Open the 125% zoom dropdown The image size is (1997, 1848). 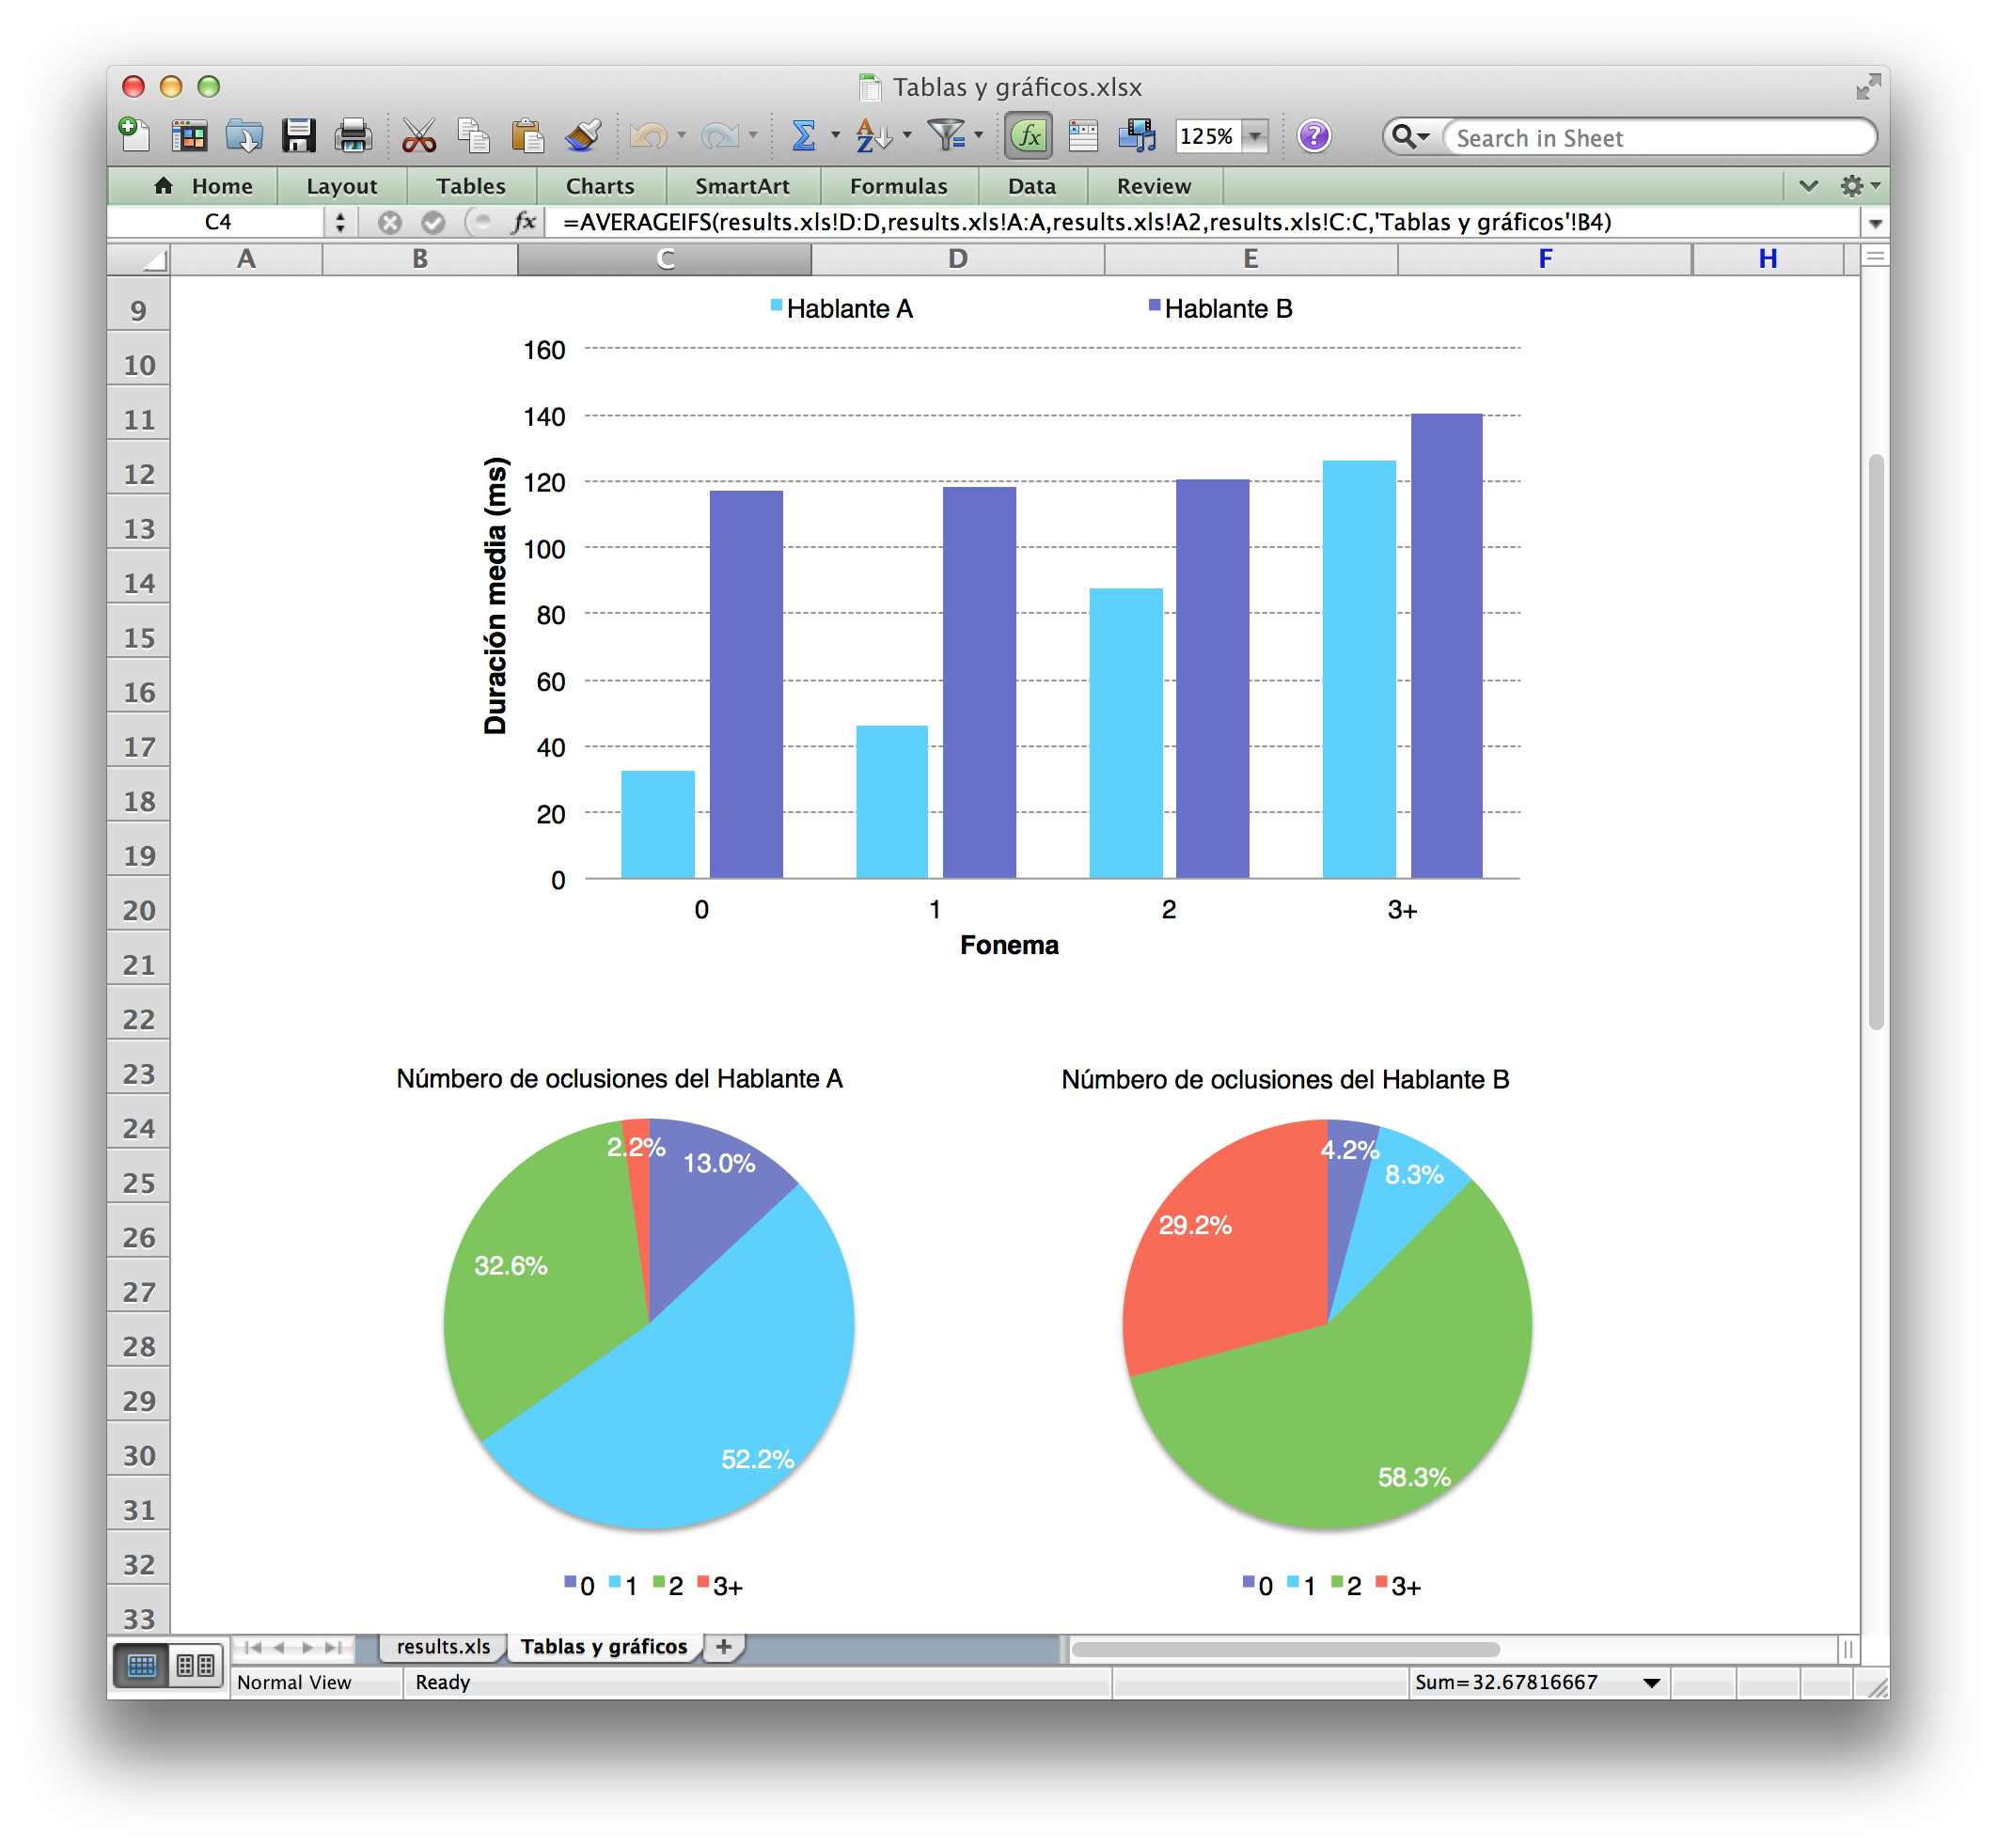(x=1256, y=136)
